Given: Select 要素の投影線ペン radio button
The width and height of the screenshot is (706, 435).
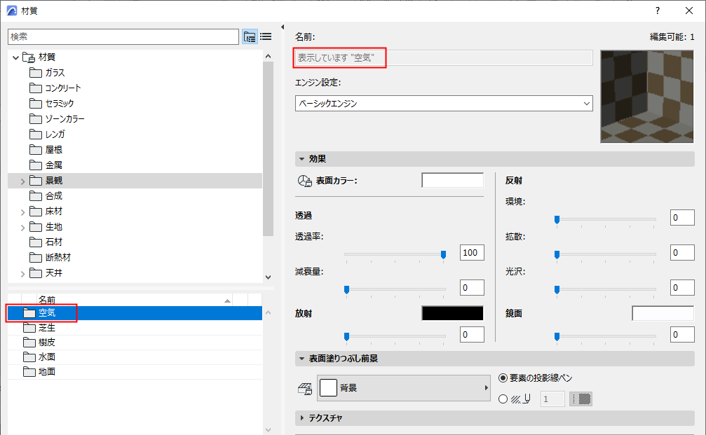Looking at the screenshot, I should pyautogui.click(x=503, y=378).
